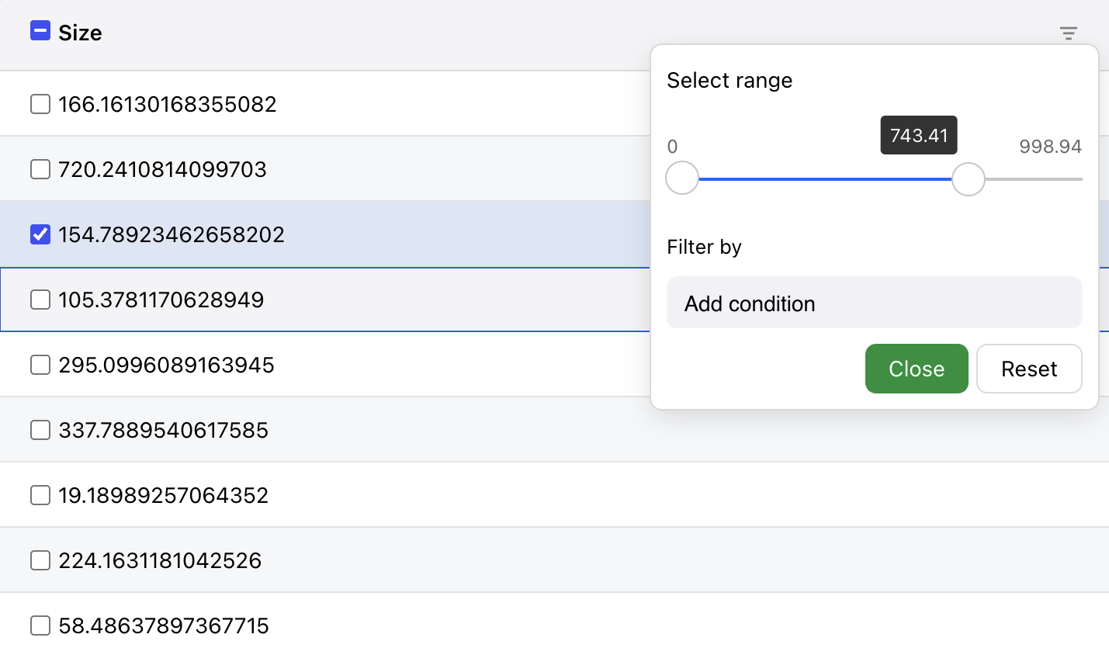Screen dimensions: 1109x648
Task: Click the green Close button
Action: click(x=917, y=369)
